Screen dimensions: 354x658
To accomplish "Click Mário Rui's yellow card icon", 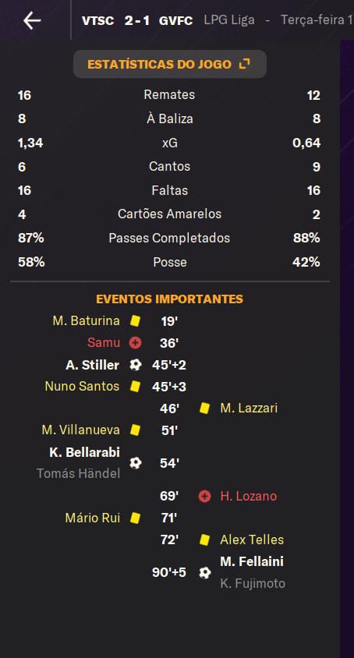I will coord(135,518).
